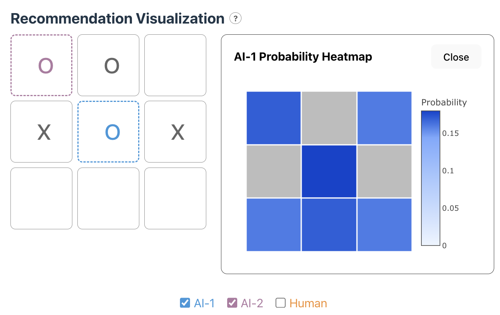
Task: Click the Probability color scale bar
Action: pos(430,178)
